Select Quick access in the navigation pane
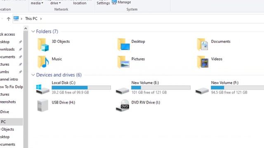 [x=7, y=35]
